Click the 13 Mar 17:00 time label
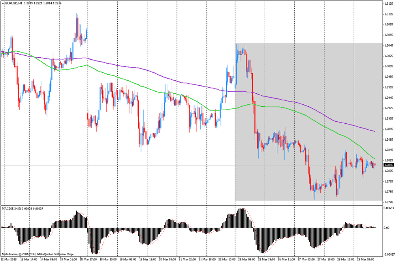 tap(29, 259)
